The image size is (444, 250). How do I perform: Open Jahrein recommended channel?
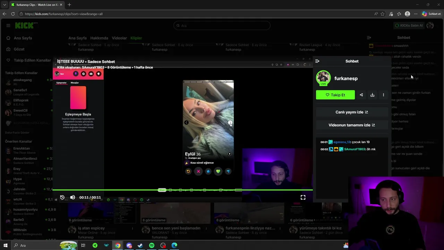(28, 191)
